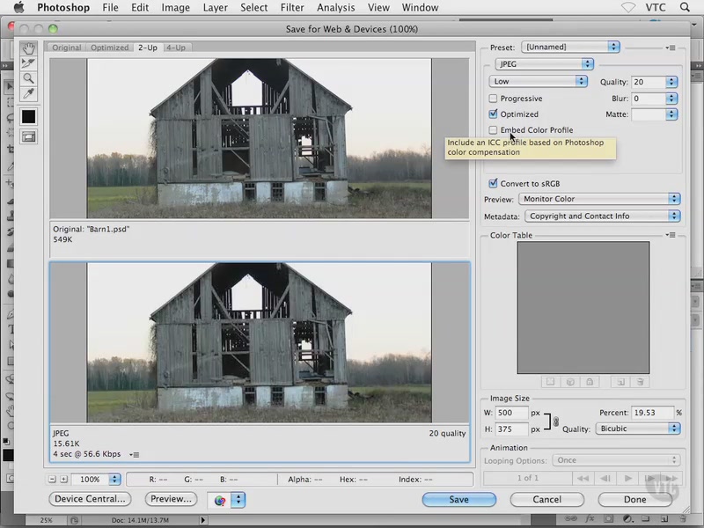Select the Zoom tool

click(x=28, y=78)
